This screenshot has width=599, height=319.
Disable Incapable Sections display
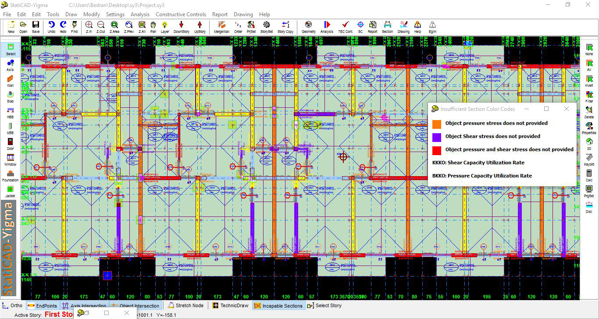pos(278,306)
